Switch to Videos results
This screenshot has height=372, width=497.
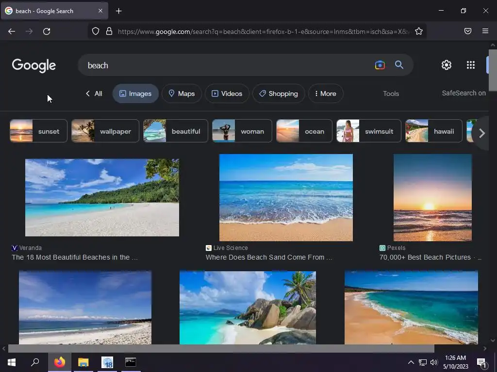pos(227,93)
